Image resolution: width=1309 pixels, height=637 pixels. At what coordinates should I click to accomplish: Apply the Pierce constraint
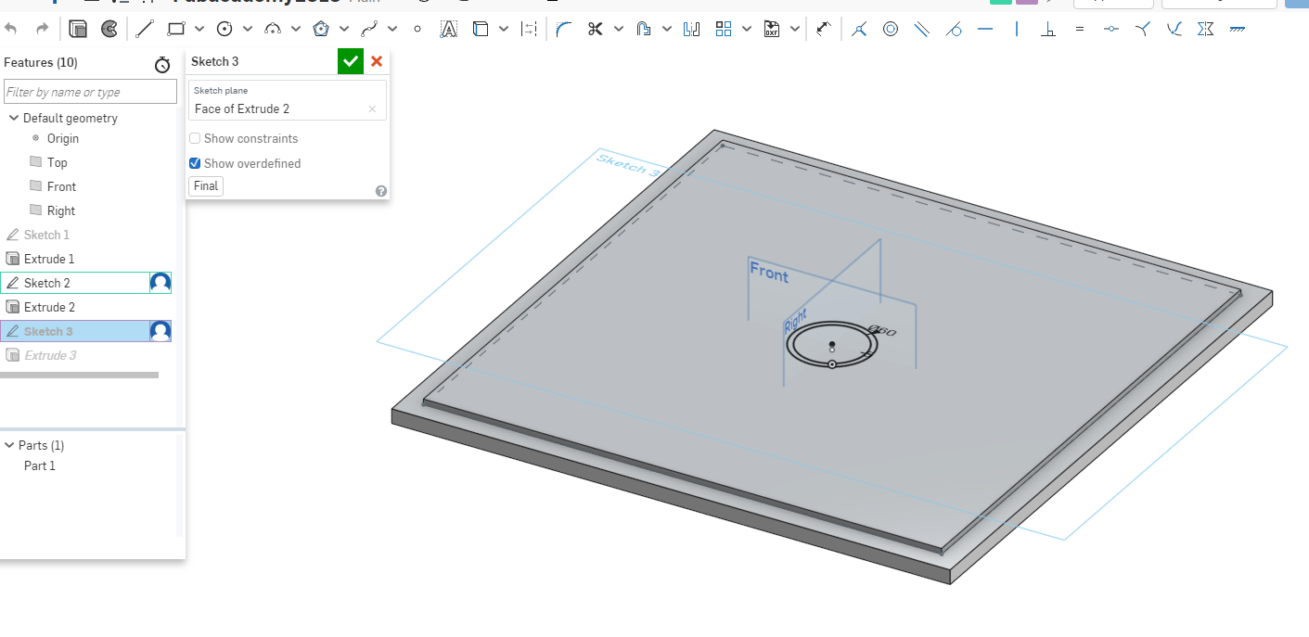pos(1174,29)
